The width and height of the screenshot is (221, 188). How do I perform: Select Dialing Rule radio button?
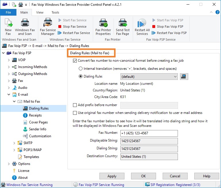click(x=80, y=76)
